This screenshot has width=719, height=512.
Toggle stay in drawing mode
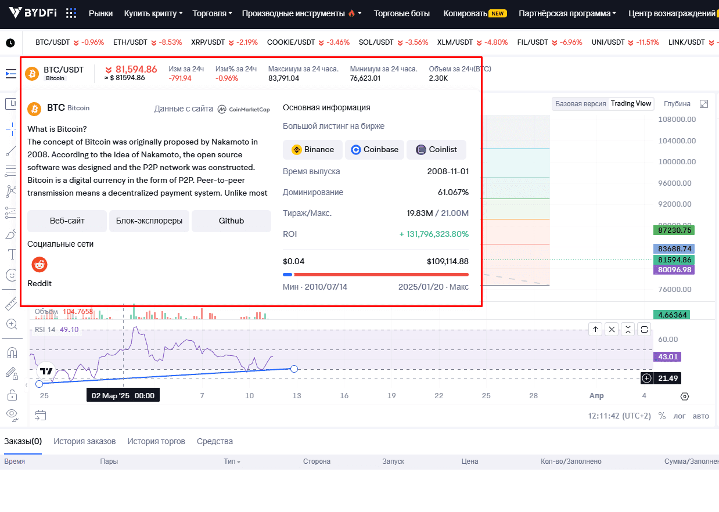[x=12, y=373]
